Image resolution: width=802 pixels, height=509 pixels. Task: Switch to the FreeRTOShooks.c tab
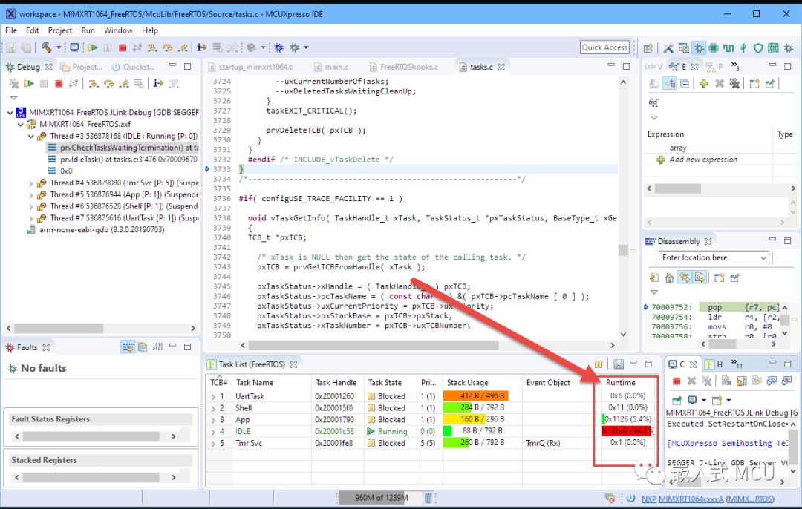pyautogui.click(x=404, y=67)
